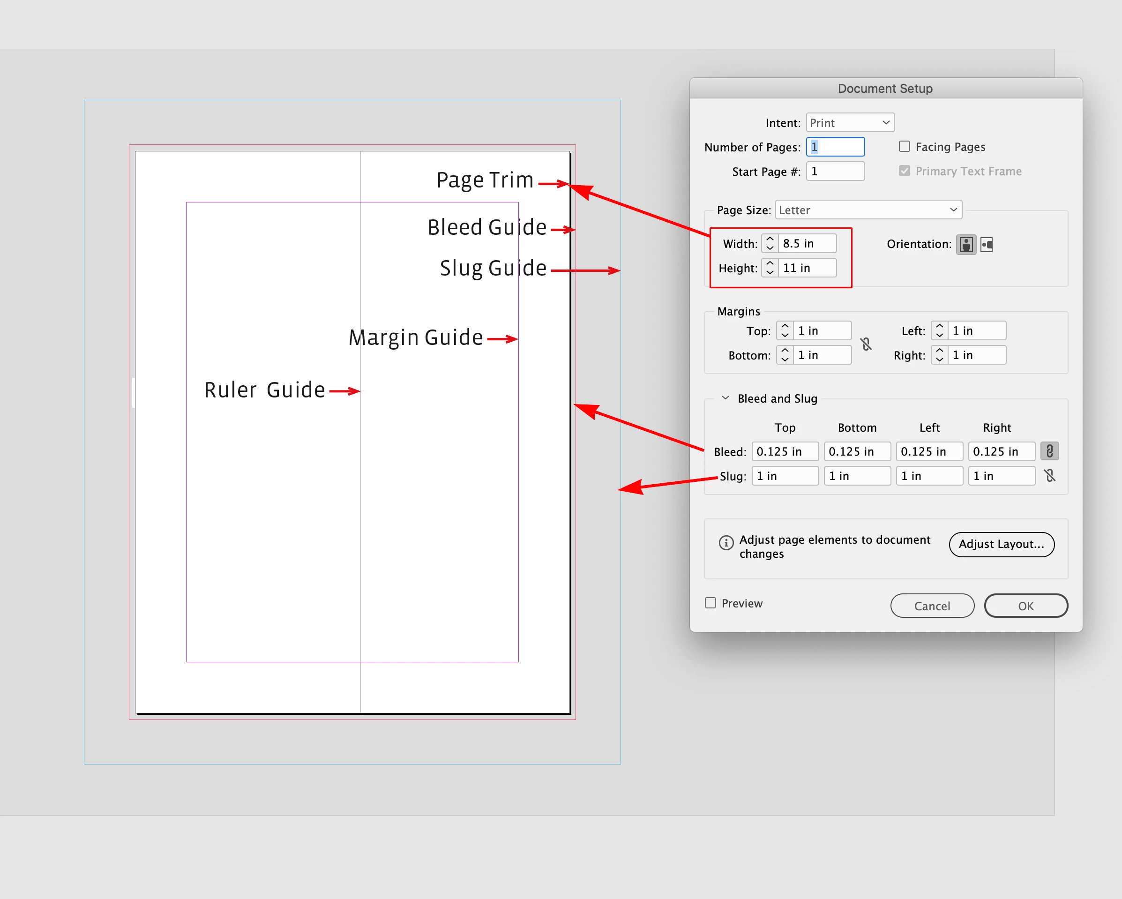Open the Page Size Letter dropdown
The height and width of the screenshot is (899, 1122).
click(868, 210)
